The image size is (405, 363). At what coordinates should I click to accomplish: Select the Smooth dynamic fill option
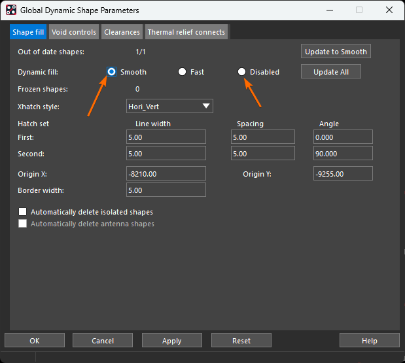click(112, 72)
